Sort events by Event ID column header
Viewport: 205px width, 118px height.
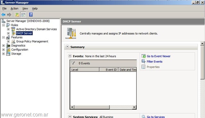pyautogui.click(x=109, y=70)
